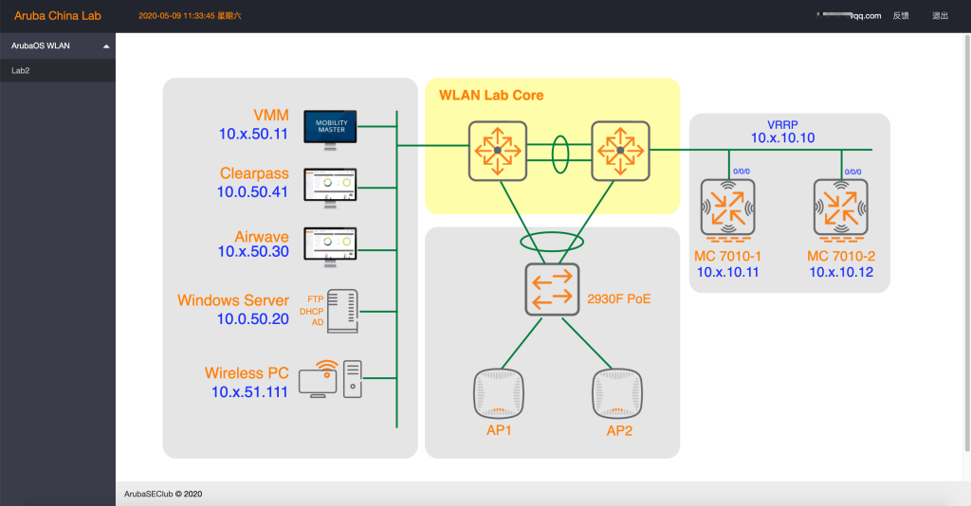Open the Clearpass server monitor icon

[330, 188]
